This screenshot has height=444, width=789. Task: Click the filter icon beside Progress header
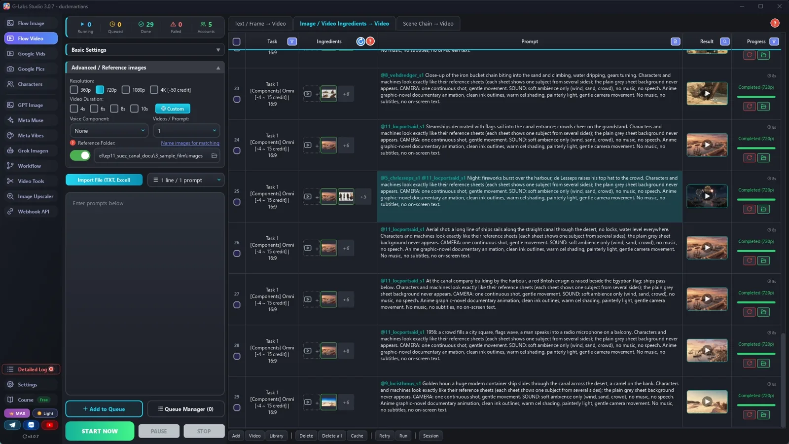(x=774, y=41)
